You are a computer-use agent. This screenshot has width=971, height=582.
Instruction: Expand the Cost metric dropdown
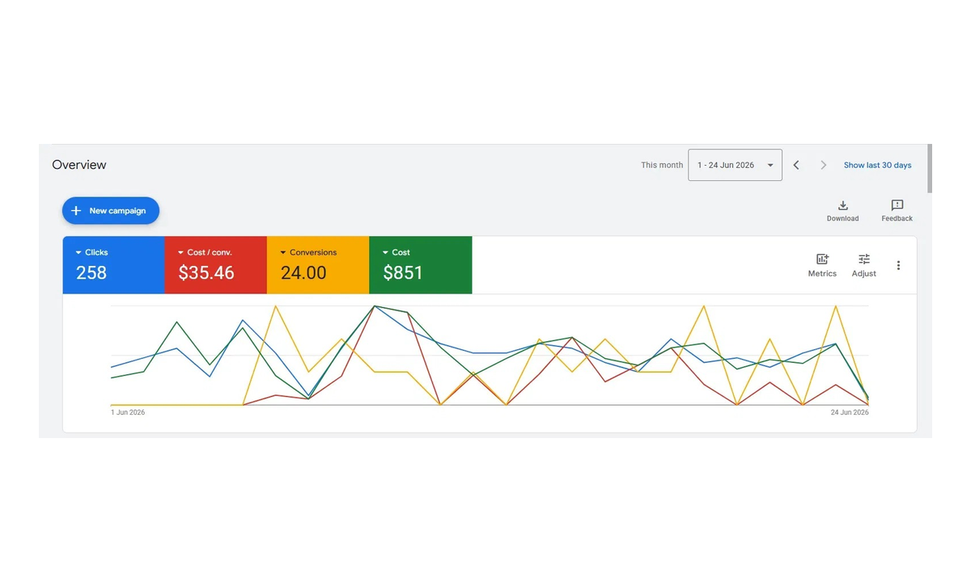396,252
